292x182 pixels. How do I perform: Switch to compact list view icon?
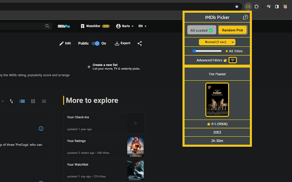pyautogui.click(x=44, y=101)
